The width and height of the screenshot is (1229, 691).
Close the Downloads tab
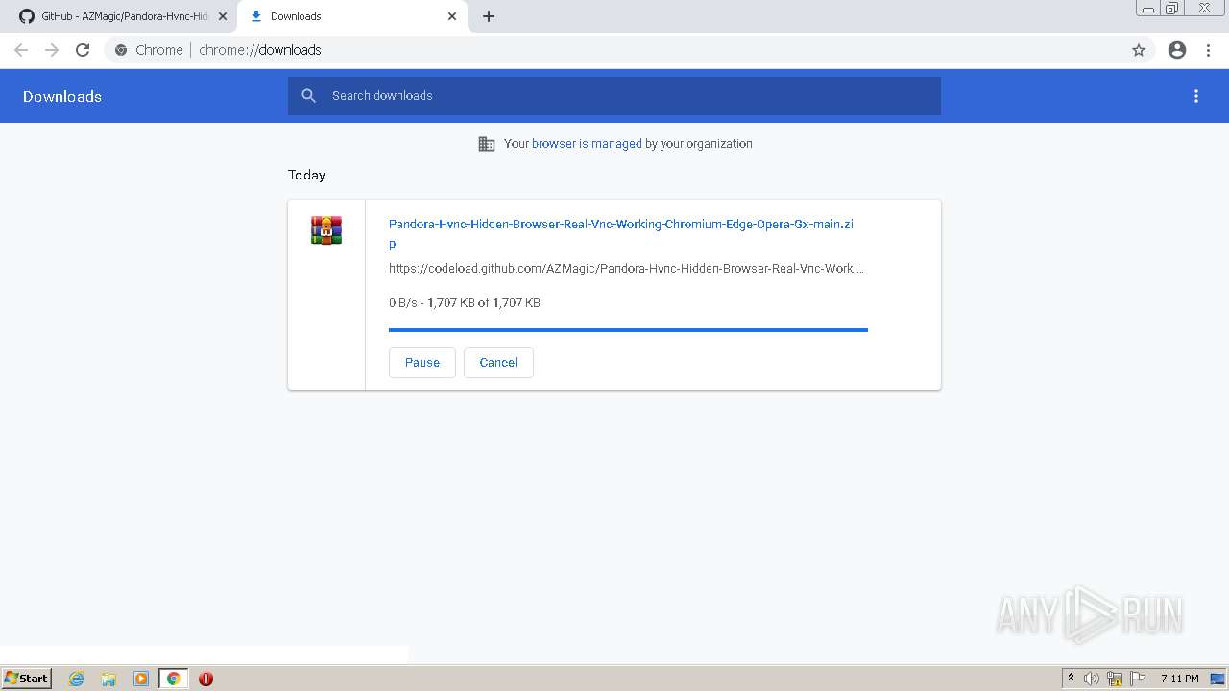[x=452, y=16]
